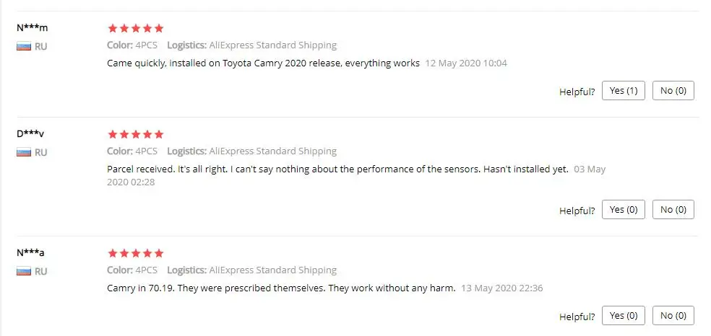Vote No (0) on Parcel received review
The image size is (711, 336).
[673, 210]
